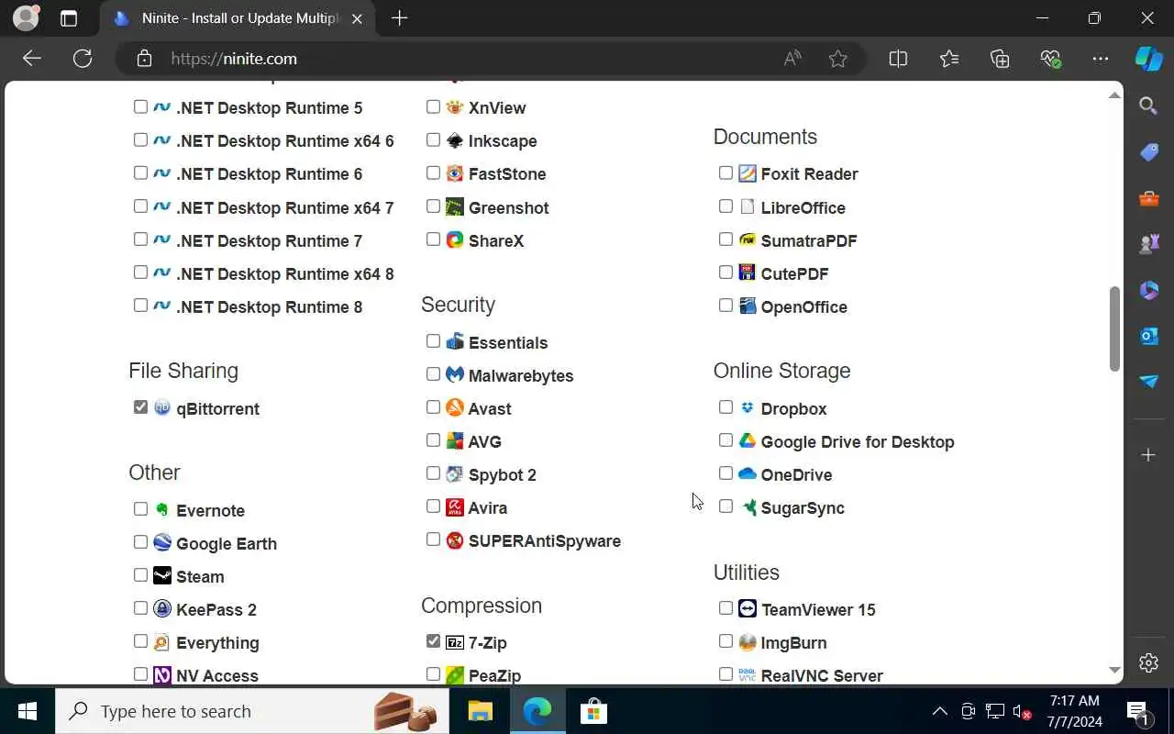
Task: Select the Ninite browser tab
Action: [237, 18]
